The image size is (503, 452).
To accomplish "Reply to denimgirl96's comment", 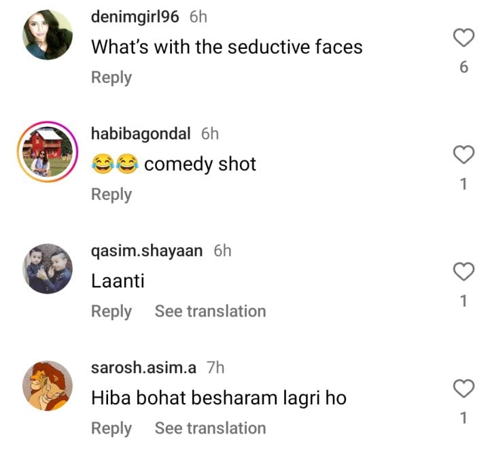I will (x=111, y=77).
